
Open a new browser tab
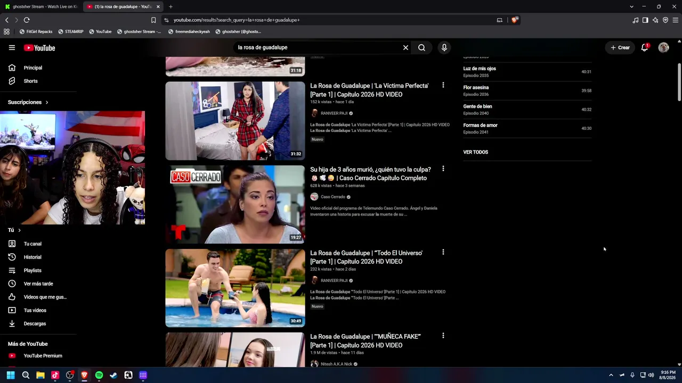point(170,6)
